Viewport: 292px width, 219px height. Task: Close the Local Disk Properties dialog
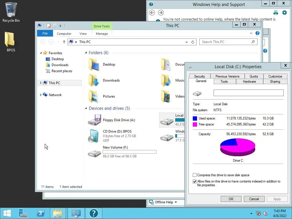tap(285, 65)
